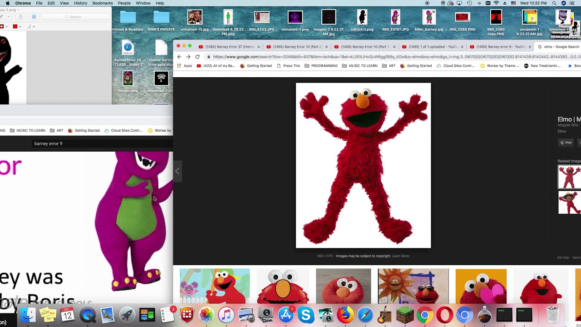The width and height of the screenshot is (581, 327).
Task: Expand Preview document title dropdown
Action: pyautogui.click(x=18, y=10)
